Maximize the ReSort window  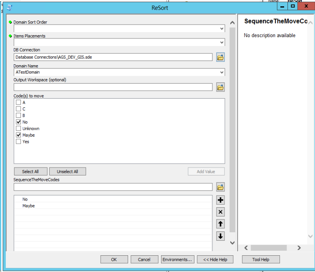point(293,6)
